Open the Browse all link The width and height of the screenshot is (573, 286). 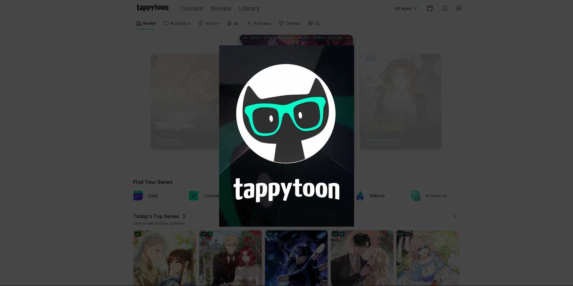436,196
